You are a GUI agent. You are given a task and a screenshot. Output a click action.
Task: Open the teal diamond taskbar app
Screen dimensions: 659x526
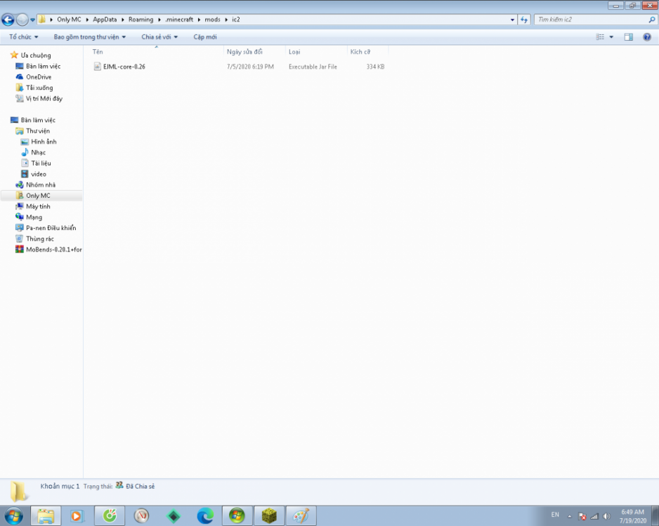[173, 516]
